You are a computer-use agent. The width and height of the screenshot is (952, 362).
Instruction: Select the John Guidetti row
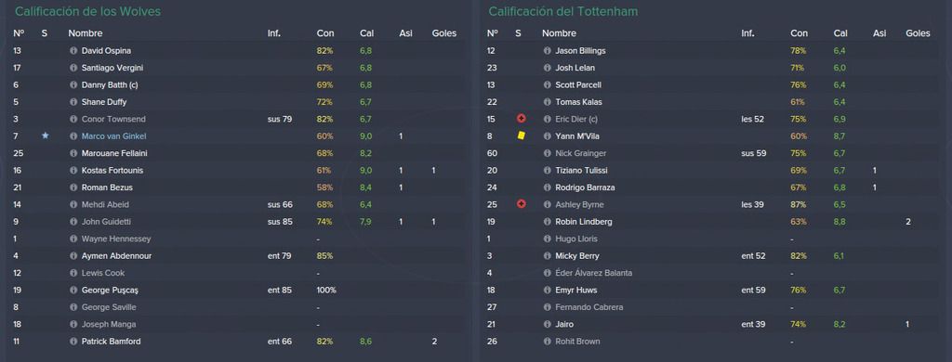point(238,222)
